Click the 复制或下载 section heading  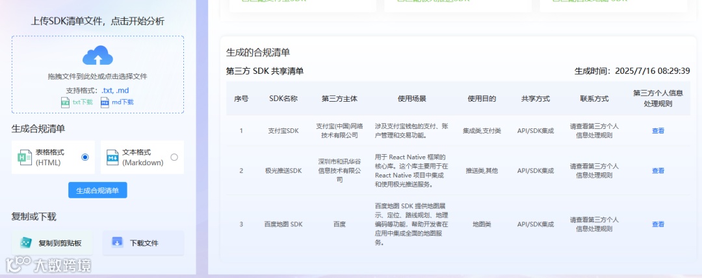pos(34,217)
